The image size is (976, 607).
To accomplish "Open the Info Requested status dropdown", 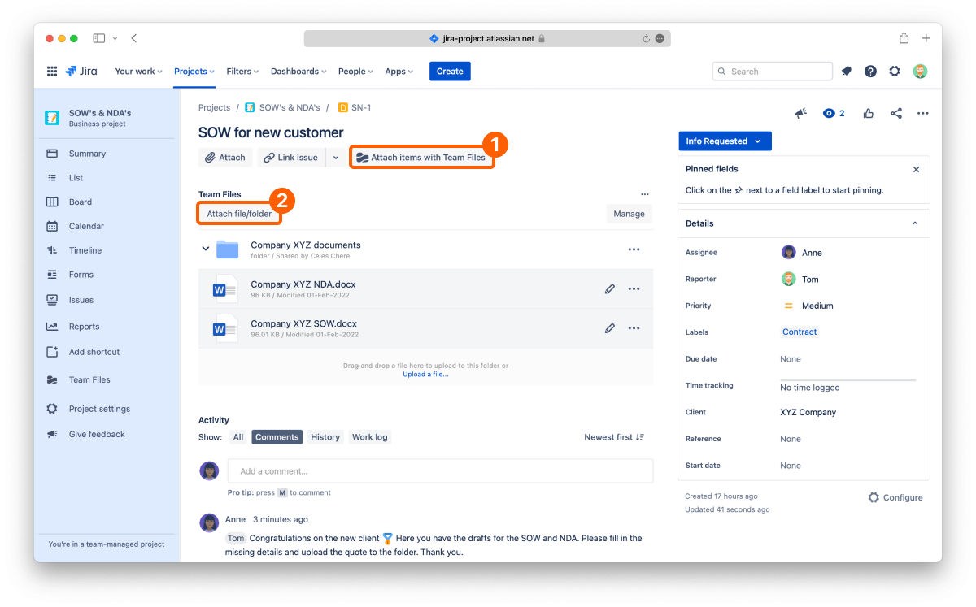I will [x=725, y=141].
